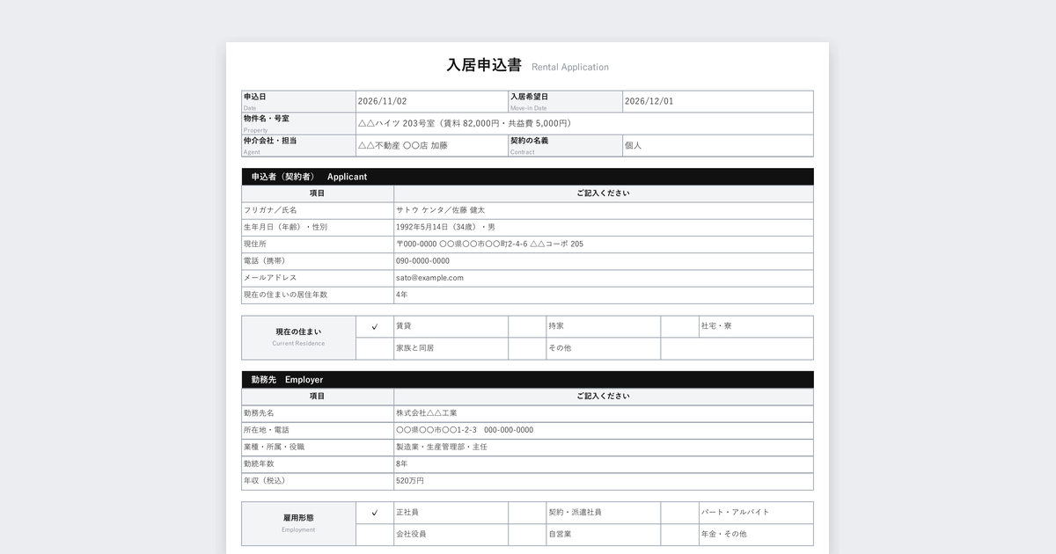The width and height of the screenshot is (1056, 554).
Task: Click the mobile phone value 090-0000-0000
Action: [x=604, y=261]
